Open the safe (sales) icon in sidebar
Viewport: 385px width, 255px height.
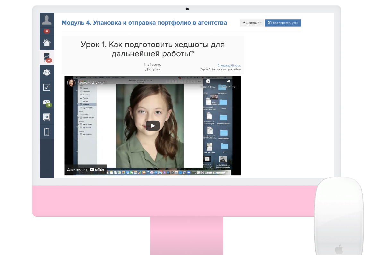click(47, 117)
